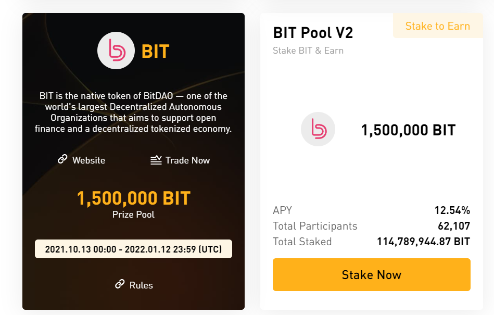This screenshot has width=494, height=315.
Task: Click the 62,107 total participants value
Action: pos(453,226)
